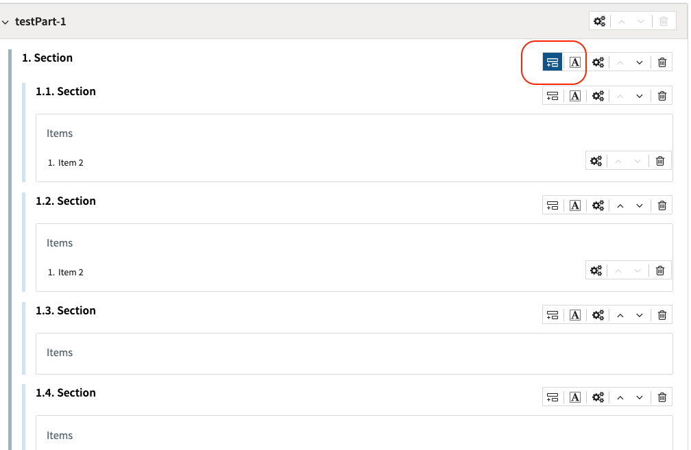Click the Items label in Section 1.3
Screen dimensions: 691x450
[60, 352]
